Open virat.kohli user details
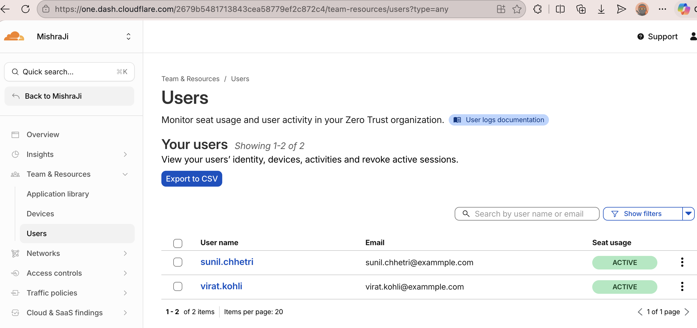The height and width of the screenshot is (328, 697). [x=221, y=286]
